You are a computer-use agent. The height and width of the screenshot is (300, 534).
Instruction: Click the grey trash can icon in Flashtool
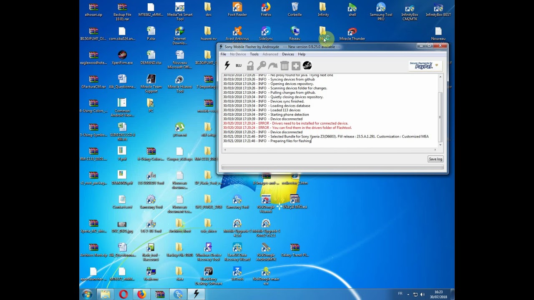click(285, 65)
